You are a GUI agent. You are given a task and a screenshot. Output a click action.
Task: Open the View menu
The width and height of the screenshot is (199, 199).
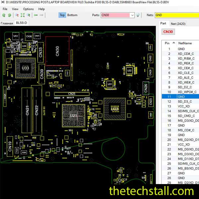click(x=15, y=9)
